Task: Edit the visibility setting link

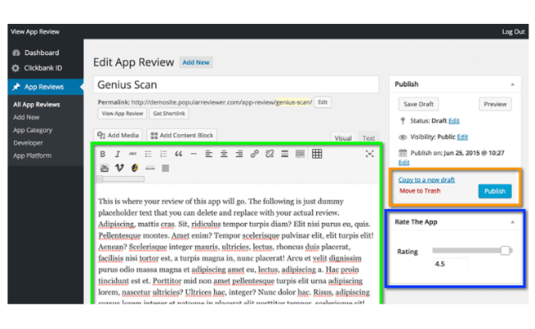Action: coord(463,137)
